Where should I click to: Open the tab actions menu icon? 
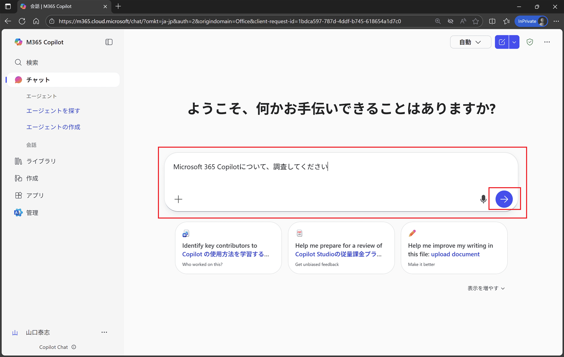point(8,6)
